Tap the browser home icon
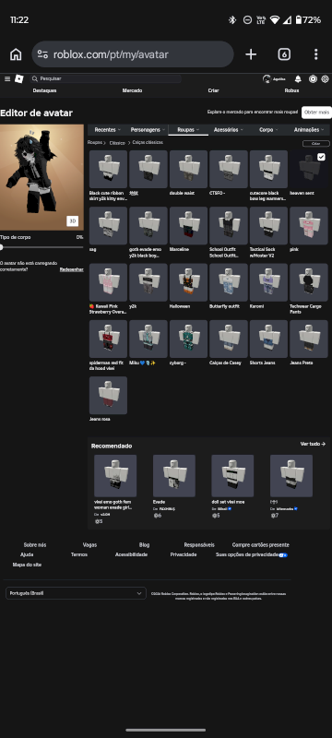 tap(16, 54)
